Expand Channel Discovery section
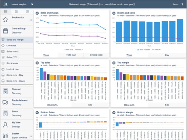 17,91
